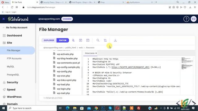Image resolution: width=198 pixels, height=111 pixels.
Task: Open FileZilla from taskbar
Action: [x=139, y=108]
